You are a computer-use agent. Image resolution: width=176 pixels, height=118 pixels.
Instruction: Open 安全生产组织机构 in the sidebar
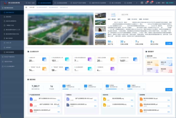[12, 57]
